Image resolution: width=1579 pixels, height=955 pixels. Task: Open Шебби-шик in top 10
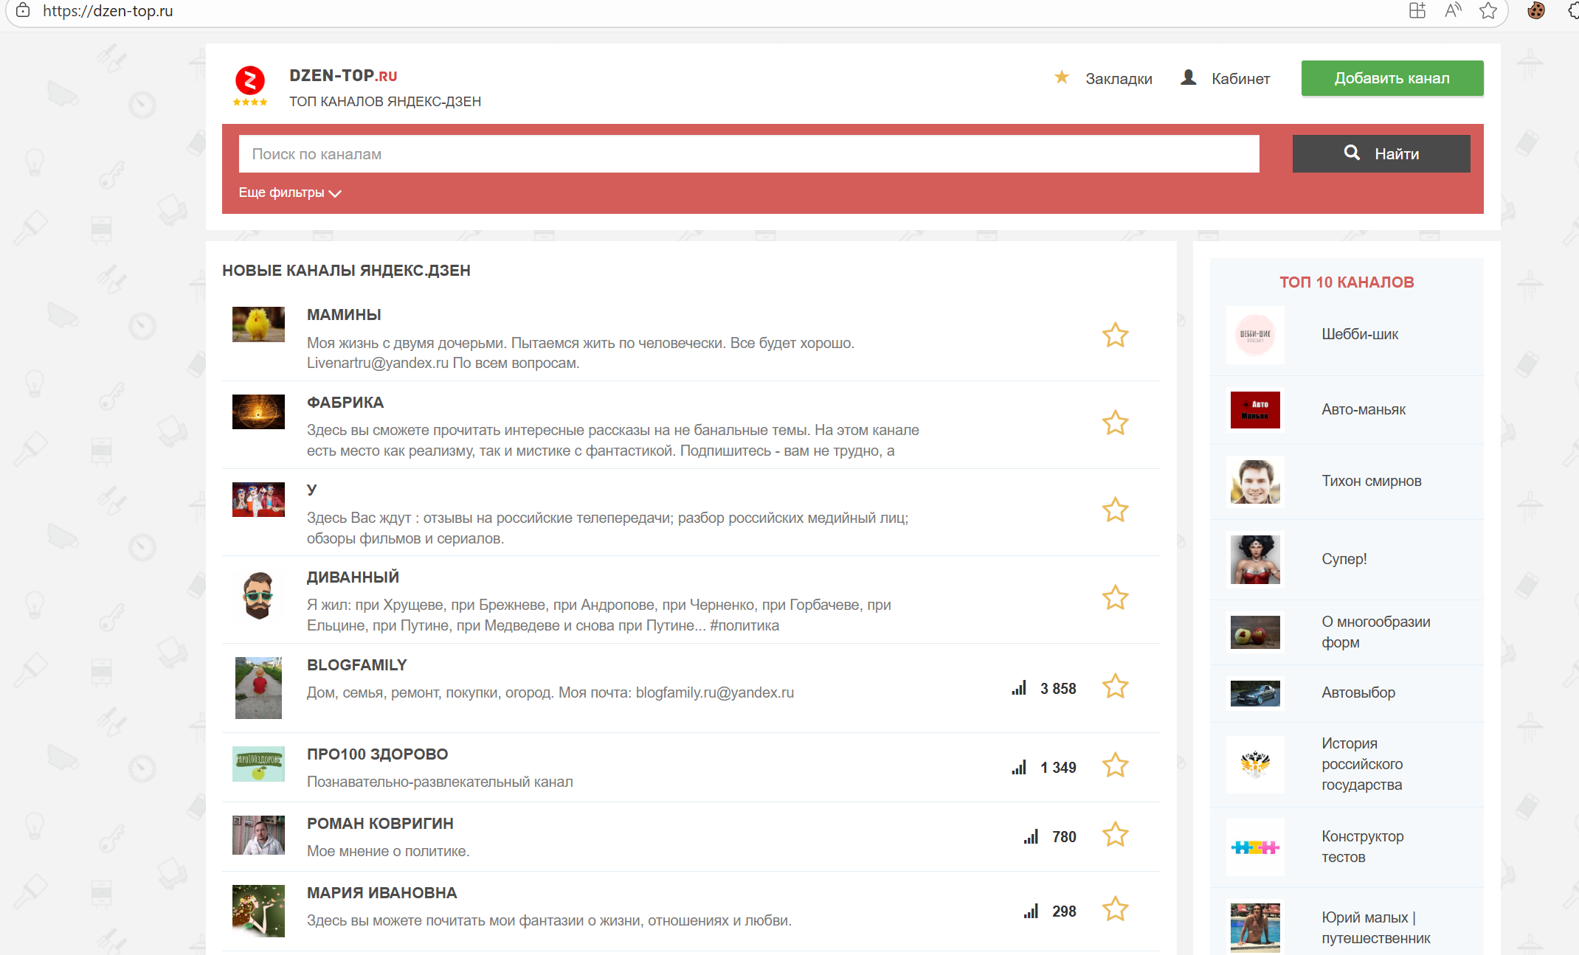(x=1359, y=334)
